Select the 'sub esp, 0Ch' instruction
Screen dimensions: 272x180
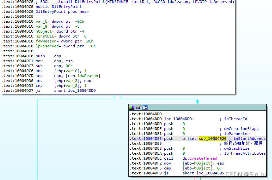[x=54, y=66]
